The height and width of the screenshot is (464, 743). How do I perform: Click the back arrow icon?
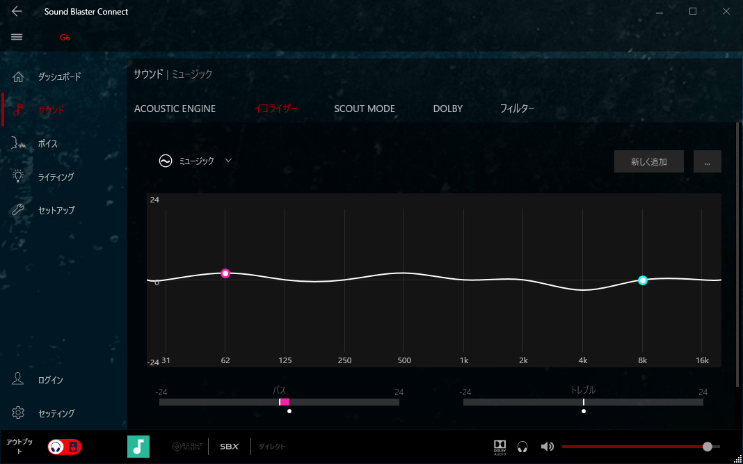coord(17,12)
